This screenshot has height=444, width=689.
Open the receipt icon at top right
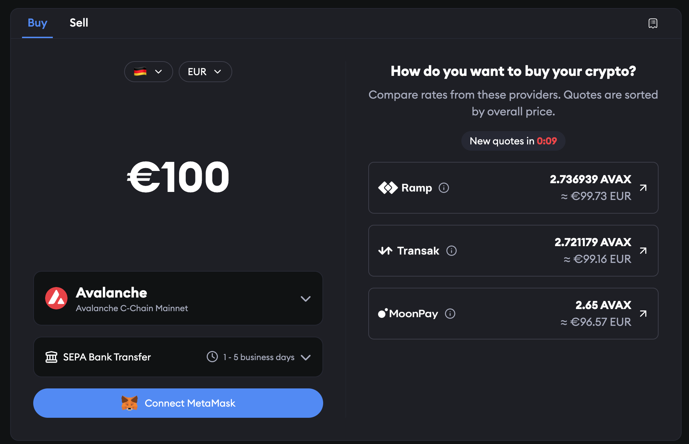coord(653,23)
